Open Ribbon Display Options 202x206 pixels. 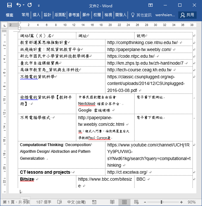click(150, 5)
